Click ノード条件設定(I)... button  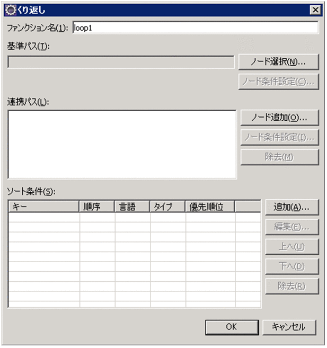point(280,137)
